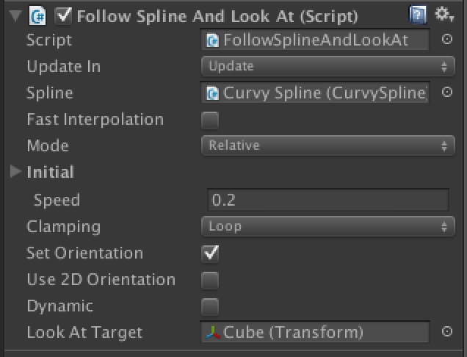Screen dimensions: 467x357
Task: Collapse the Follow Spline component foldout
Action: (x=15, y=16)
